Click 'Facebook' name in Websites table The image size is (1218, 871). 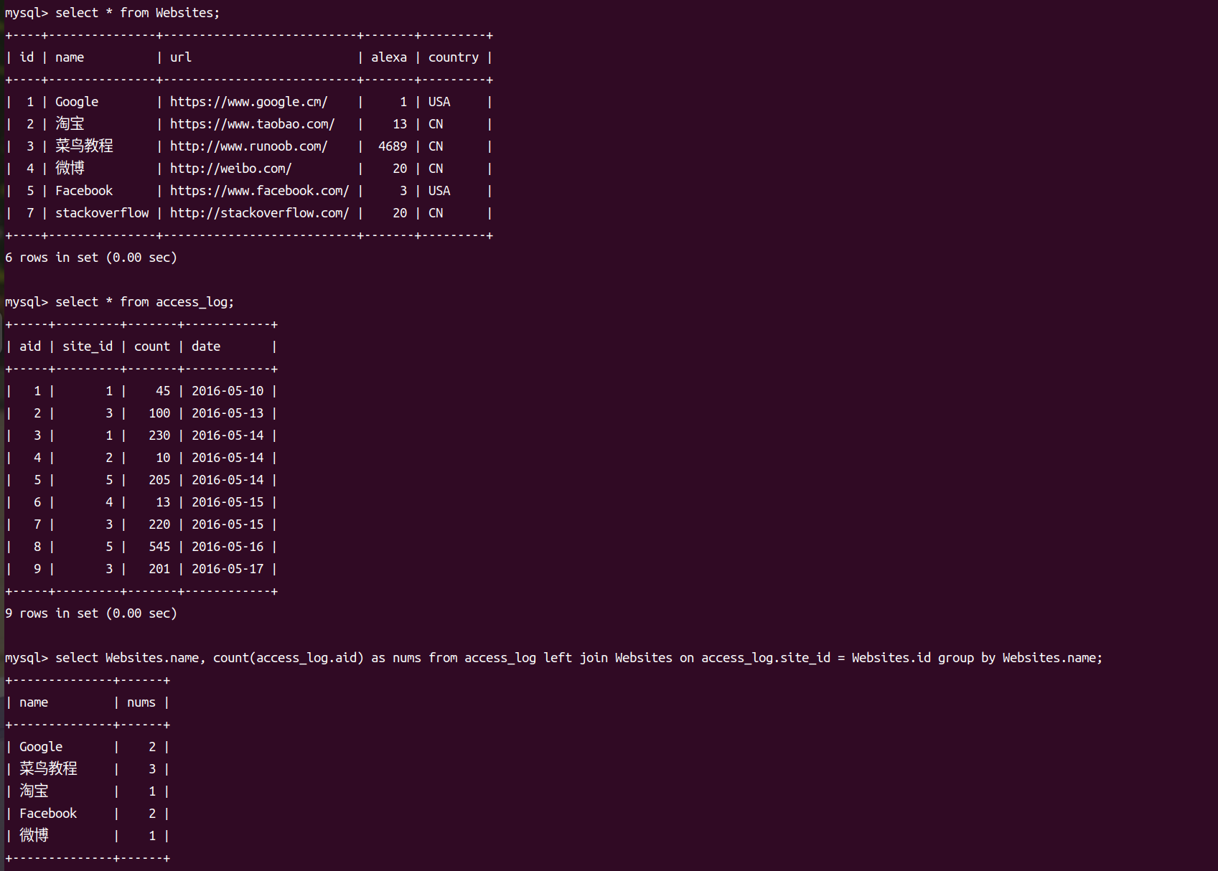(84, 191)
